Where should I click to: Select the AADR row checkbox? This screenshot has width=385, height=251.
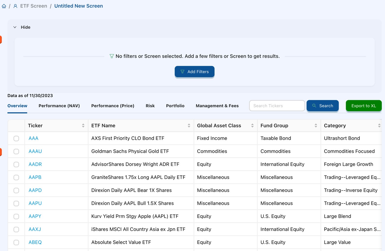[16, 165]
